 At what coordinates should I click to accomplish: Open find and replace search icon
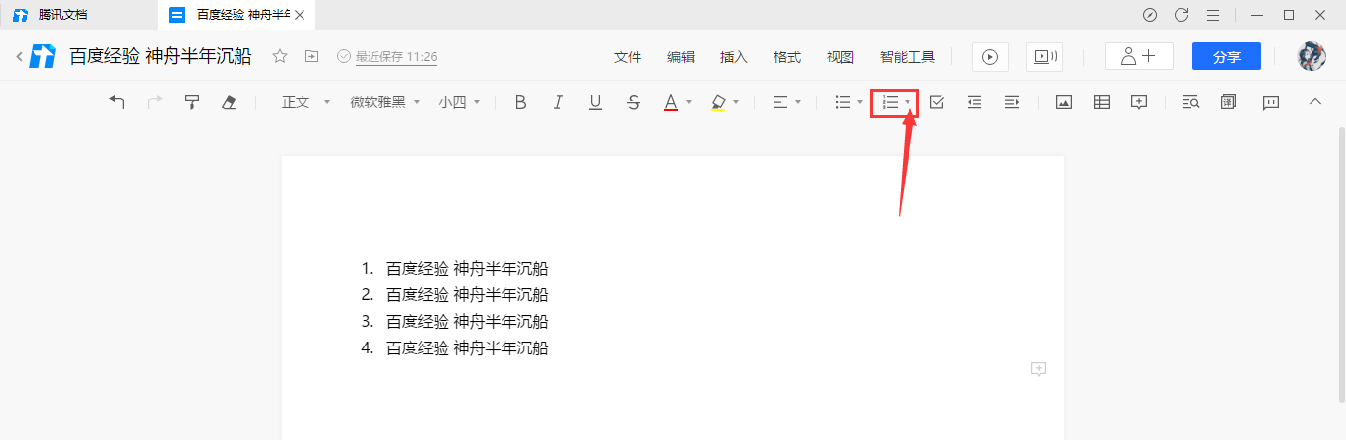tap(1190, 102)
